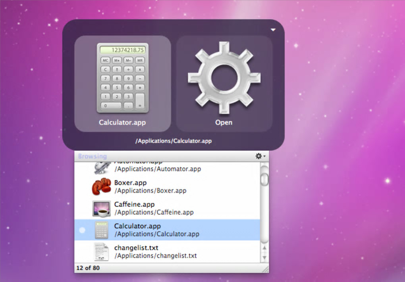The image size is (405, 282).
Task: Select the Open action gear icon
Action: coord(224,77)
